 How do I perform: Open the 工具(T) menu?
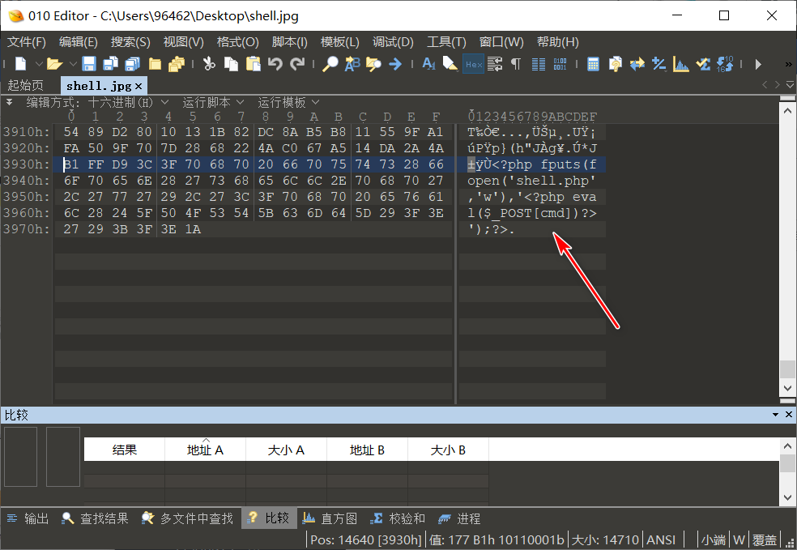tap(446, 41)
